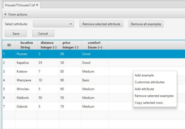Click Remove selected attribute button
Viewport: 185px width, 129px height.
[x=101, y=24]
